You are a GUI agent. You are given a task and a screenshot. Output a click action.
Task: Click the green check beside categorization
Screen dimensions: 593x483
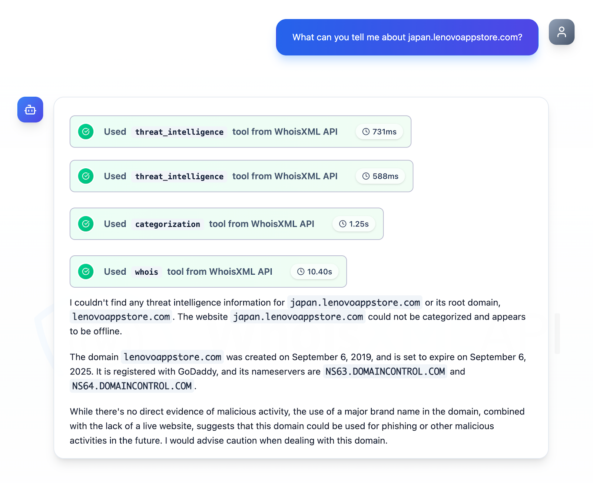(86, 224)
